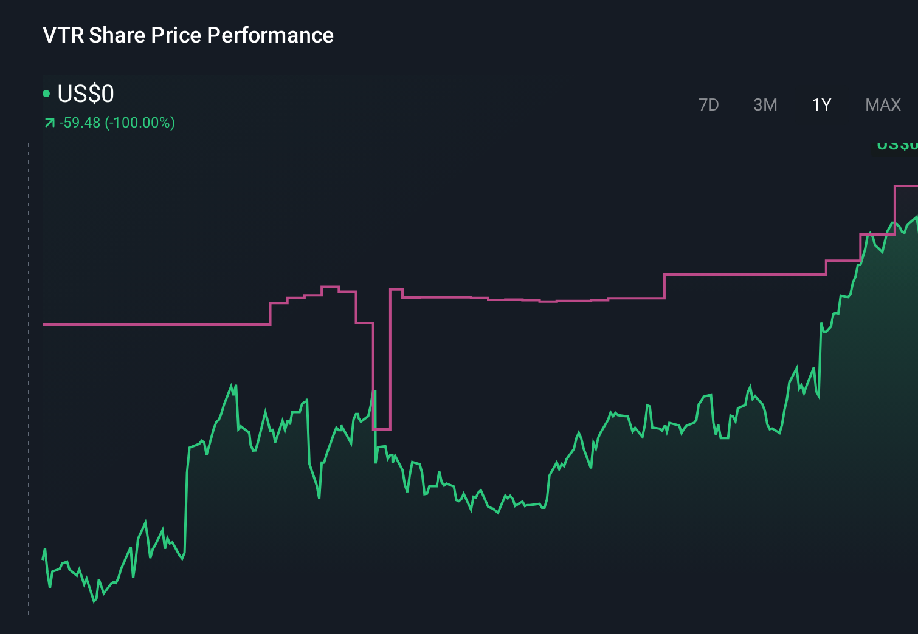Click the green legend dot next to US$0
Screen dimensions: 918x634
pyautogui.click(x=46, y=93)
